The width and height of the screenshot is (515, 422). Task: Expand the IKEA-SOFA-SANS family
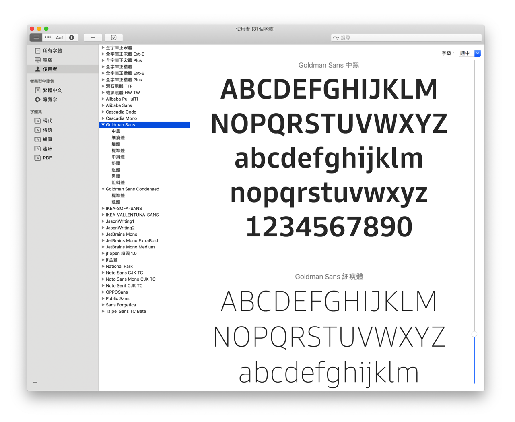[x=103, y=209]
